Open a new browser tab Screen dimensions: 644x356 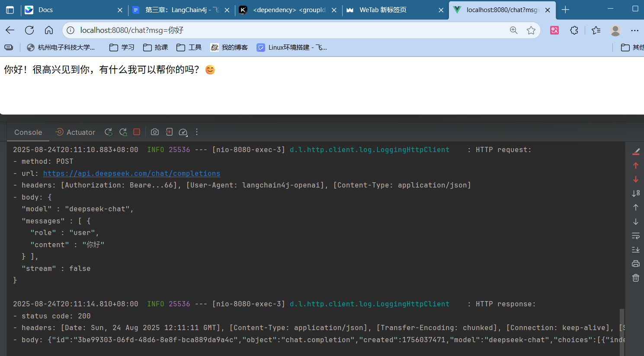pos(565,10)
